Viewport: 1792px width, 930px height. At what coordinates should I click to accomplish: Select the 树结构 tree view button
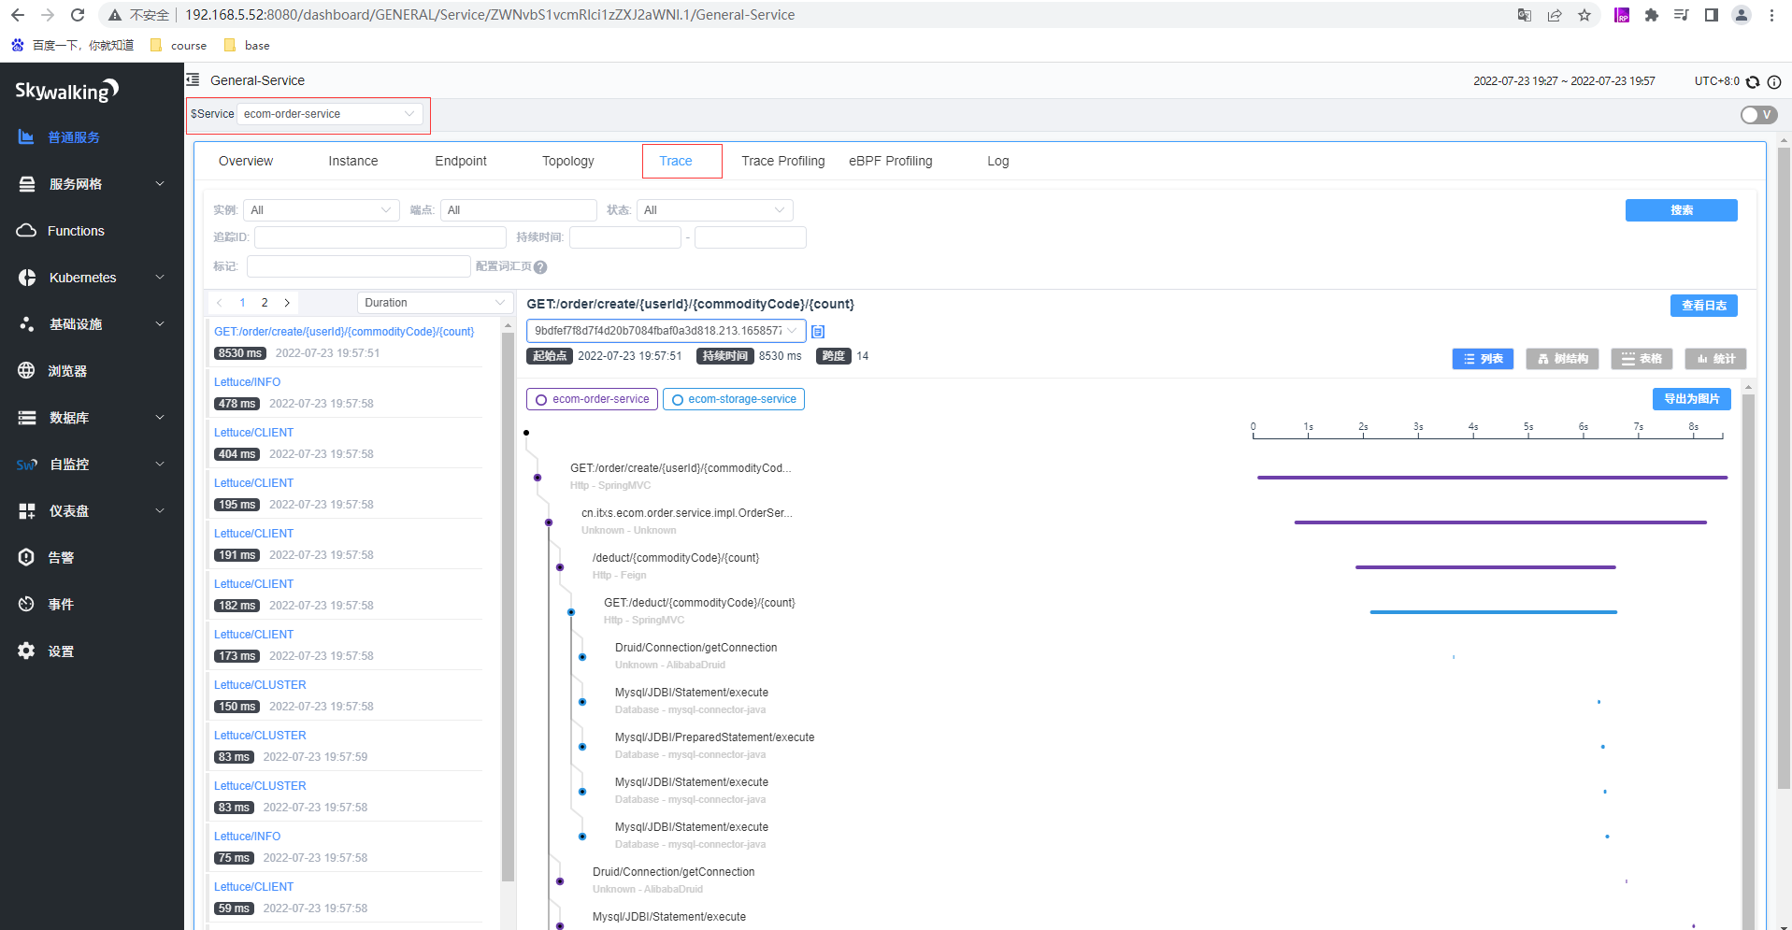tap(1562, 359)
